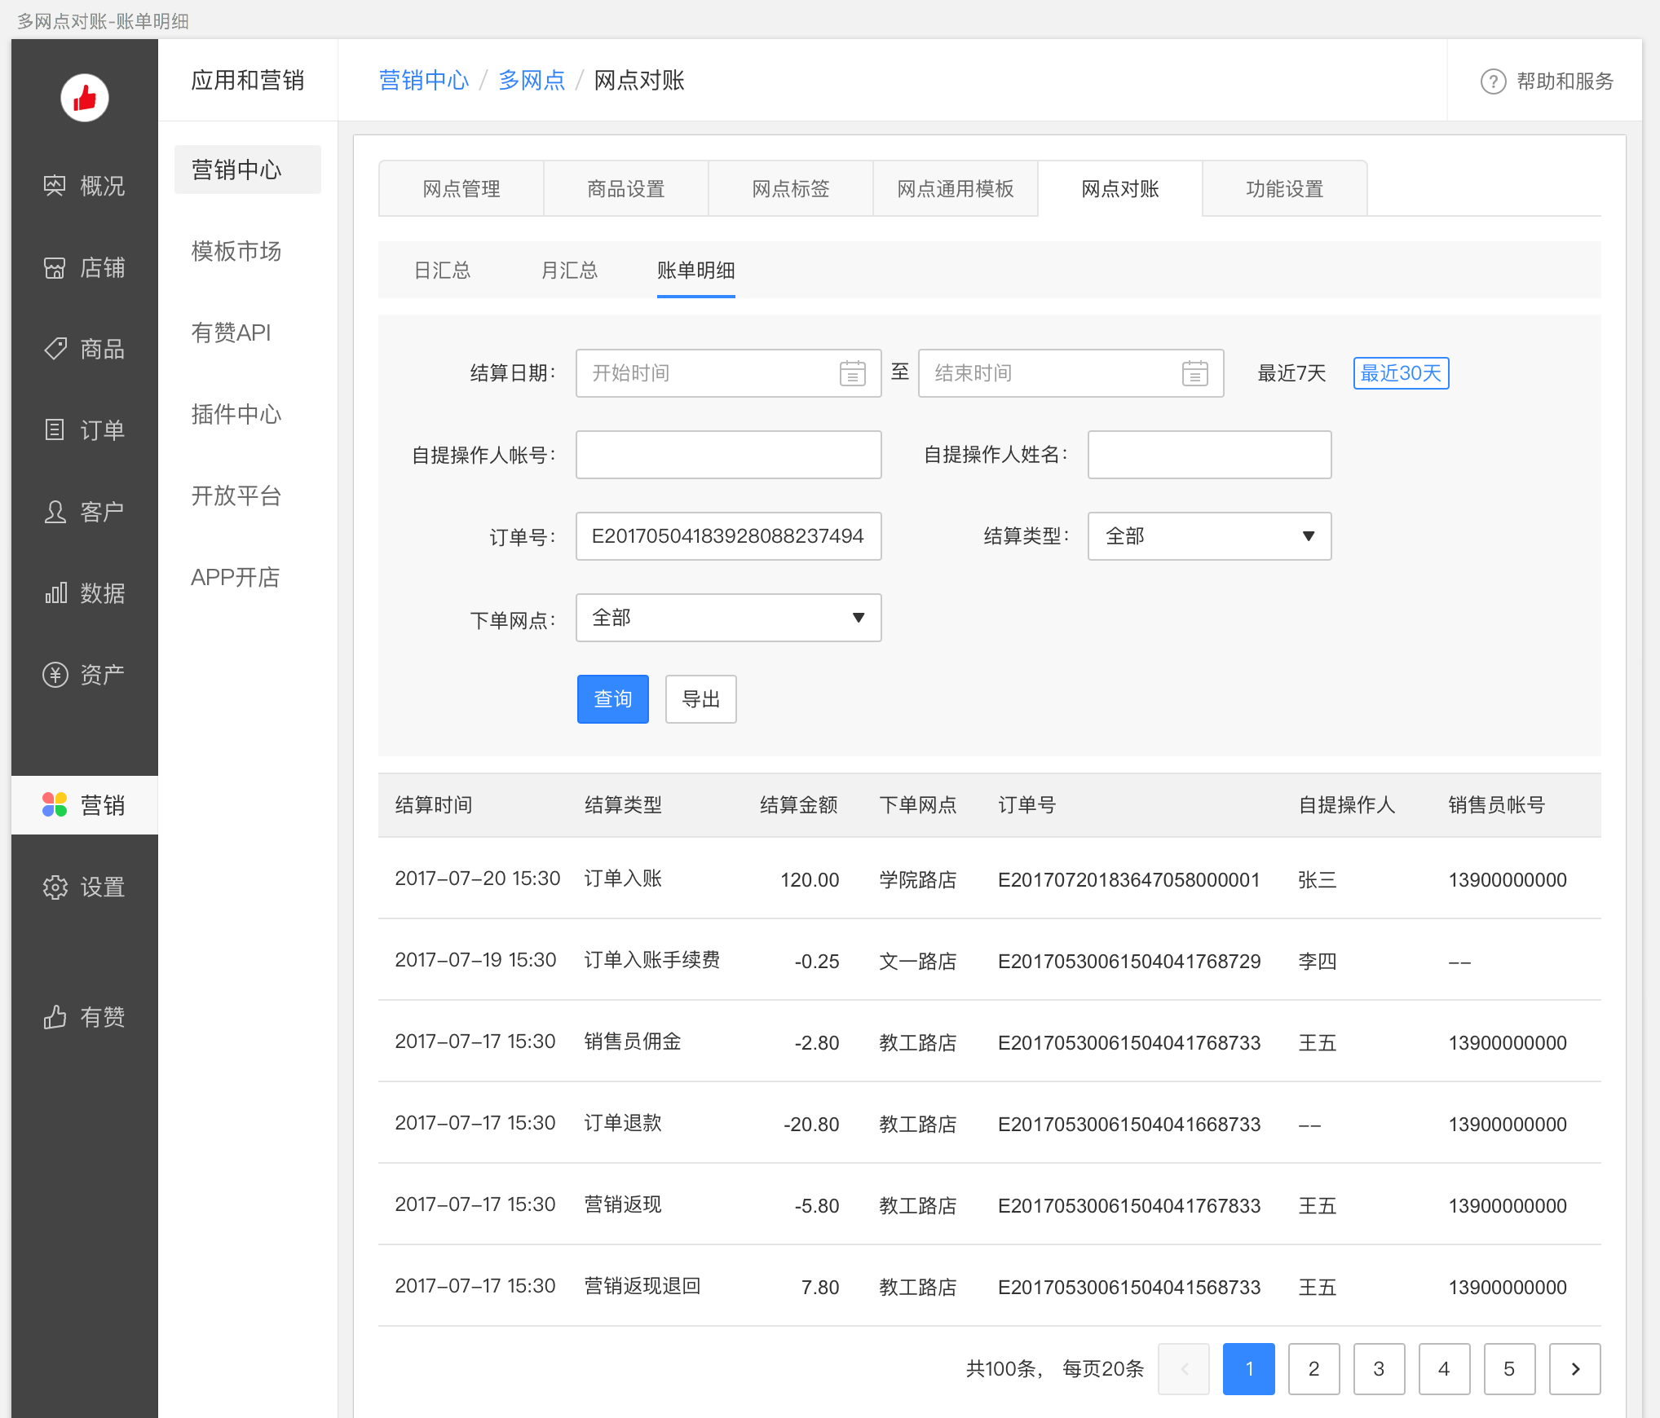Click 导出 to export data
The height and width of the screenshot is (1418, 1660).
pyautogui.click(x=700, y=698)
